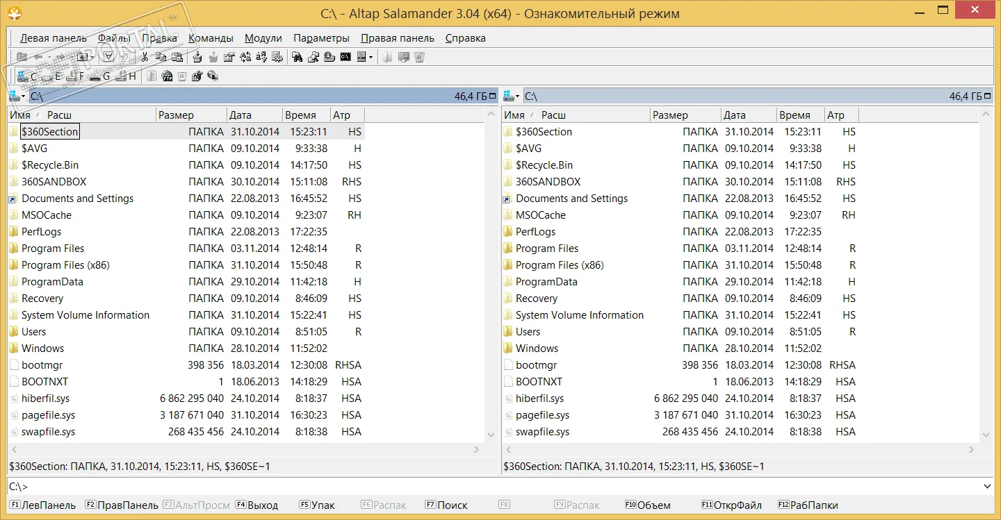Viewport: 1001px width, 520px height.
Task: Select System Volume Information in left panel
Action: (x=86, y=315)
